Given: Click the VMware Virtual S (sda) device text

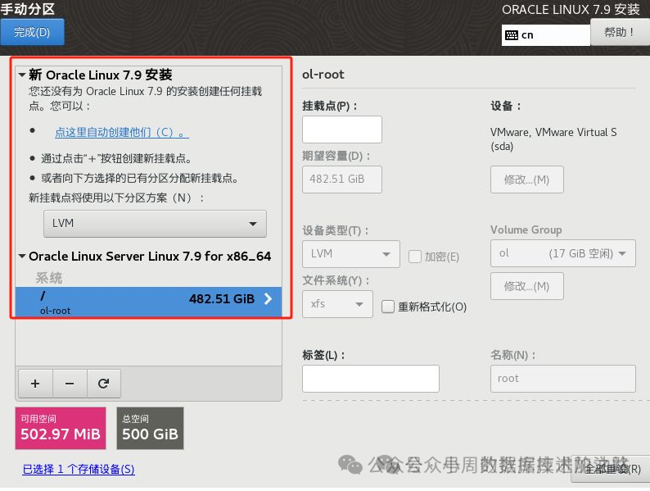Looking at the screenshot, I should (x=553, y=139).
